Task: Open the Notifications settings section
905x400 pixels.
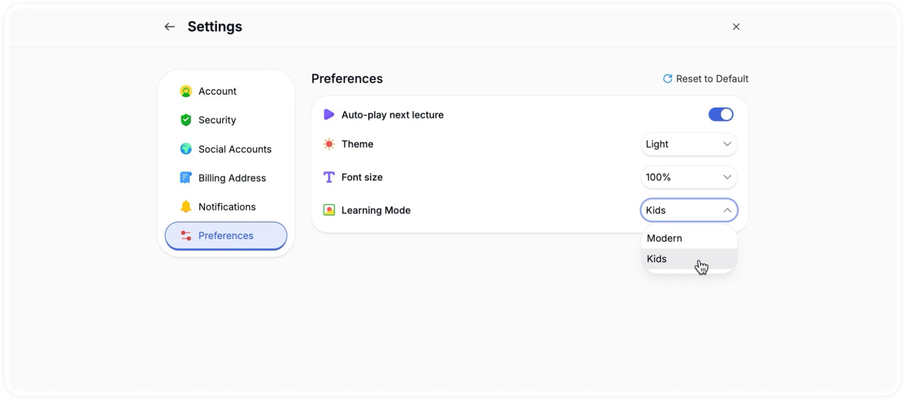Action: pos(226,207)
